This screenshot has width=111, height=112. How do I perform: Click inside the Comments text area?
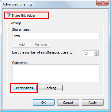(56, 73)
